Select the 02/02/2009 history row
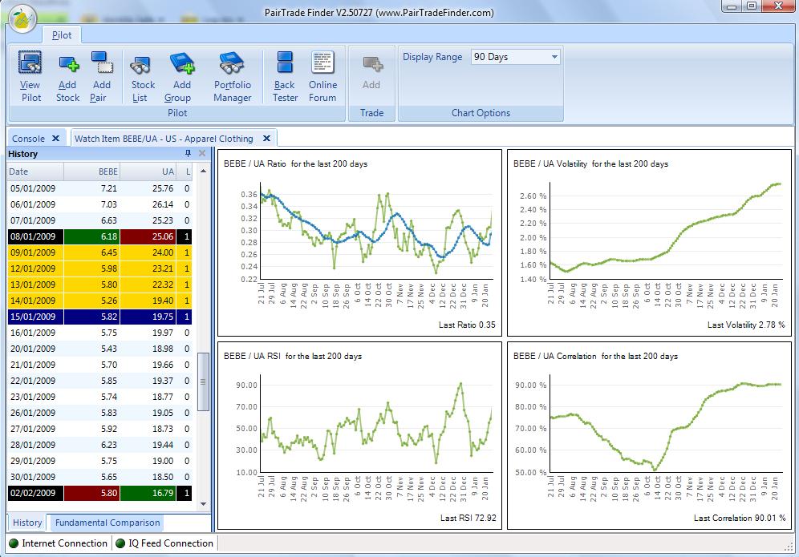Image resolution: width=799 pixels, height=557 pixels. click(99, 493)
